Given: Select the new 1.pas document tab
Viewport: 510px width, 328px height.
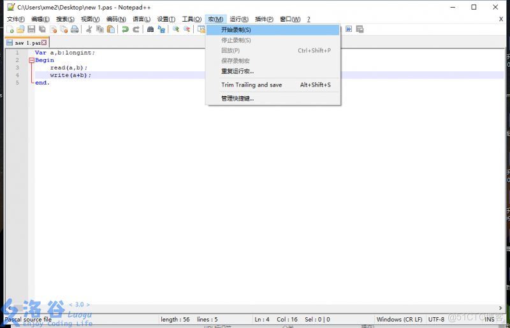Looking at the screenshot, I should pyautogui.click(x=27, y=43).
